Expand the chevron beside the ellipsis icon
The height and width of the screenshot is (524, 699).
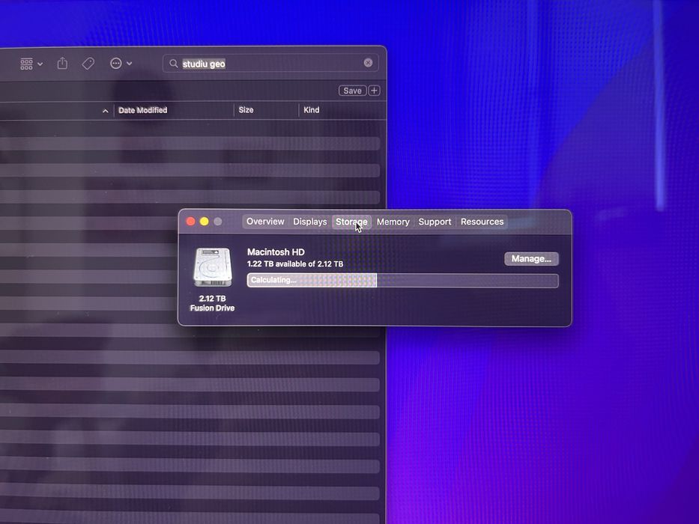point(130,64)
